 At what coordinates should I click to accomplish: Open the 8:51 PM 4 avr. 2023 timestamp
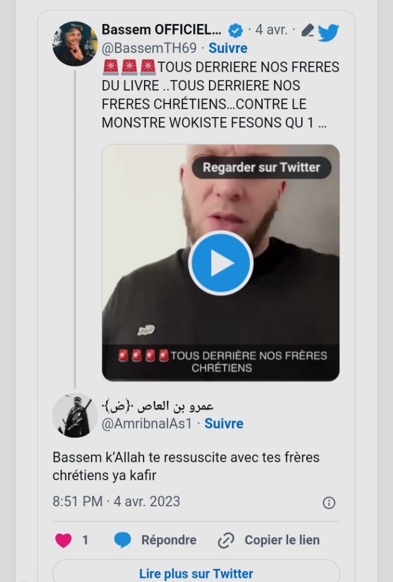point(116,501)
